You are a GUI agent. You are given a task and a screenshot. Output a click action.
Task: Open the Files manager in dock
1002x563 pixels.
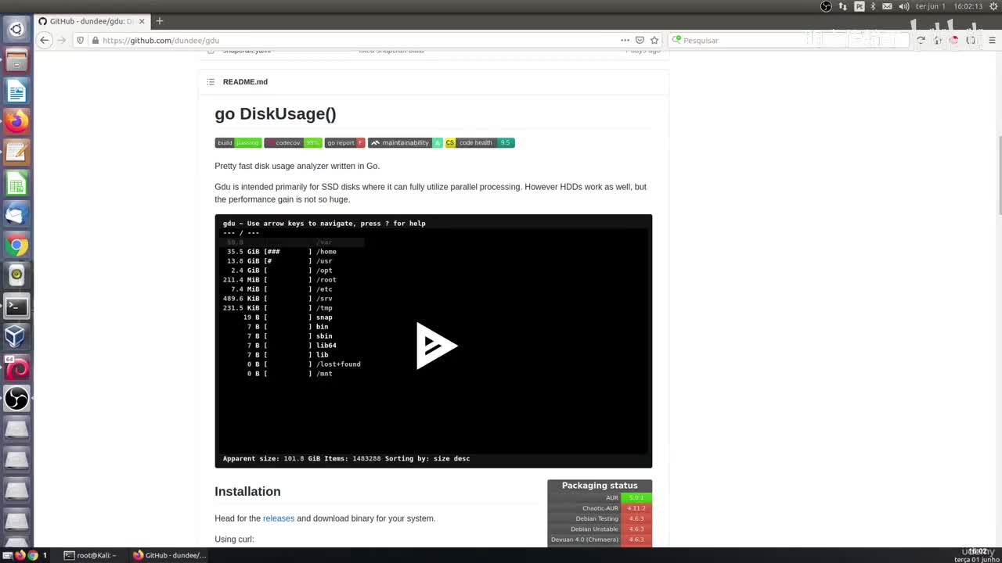pyautogui.click(x=16, y=60)
